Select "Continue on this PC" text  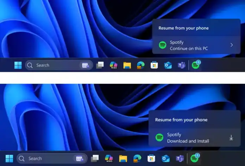tap(189, 49)
